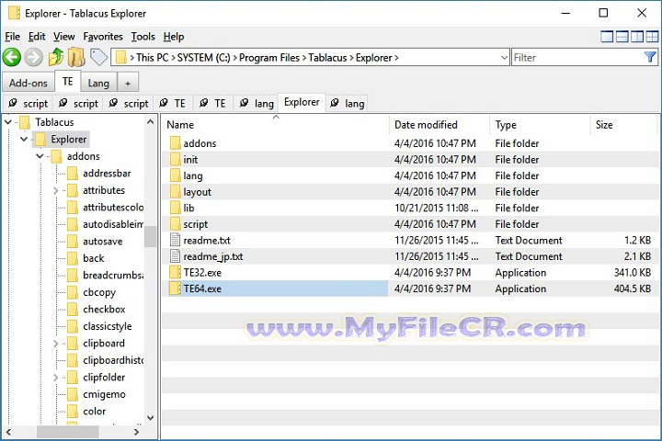Select the four-pane grid layout icon
Screen dimensions: 662x441
click(x=652, y=37)
